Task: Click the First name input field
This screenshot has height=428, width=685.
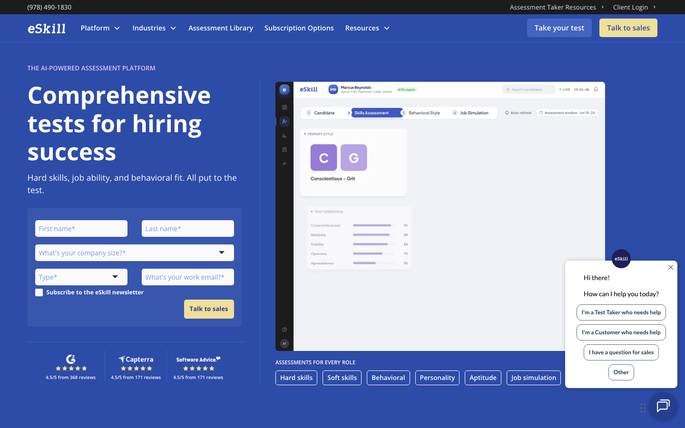Action: click(81, 228)
